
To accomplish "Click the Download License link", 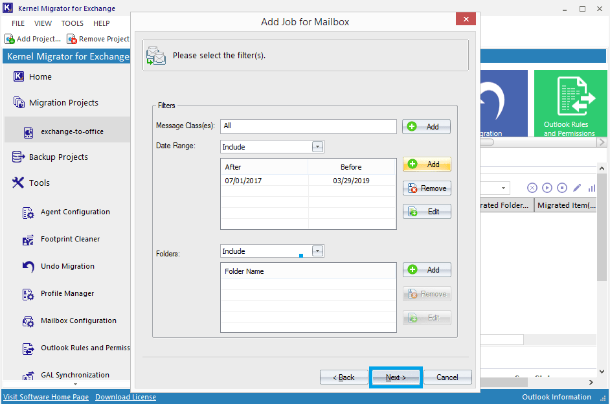I will click(x=126, y=397).
